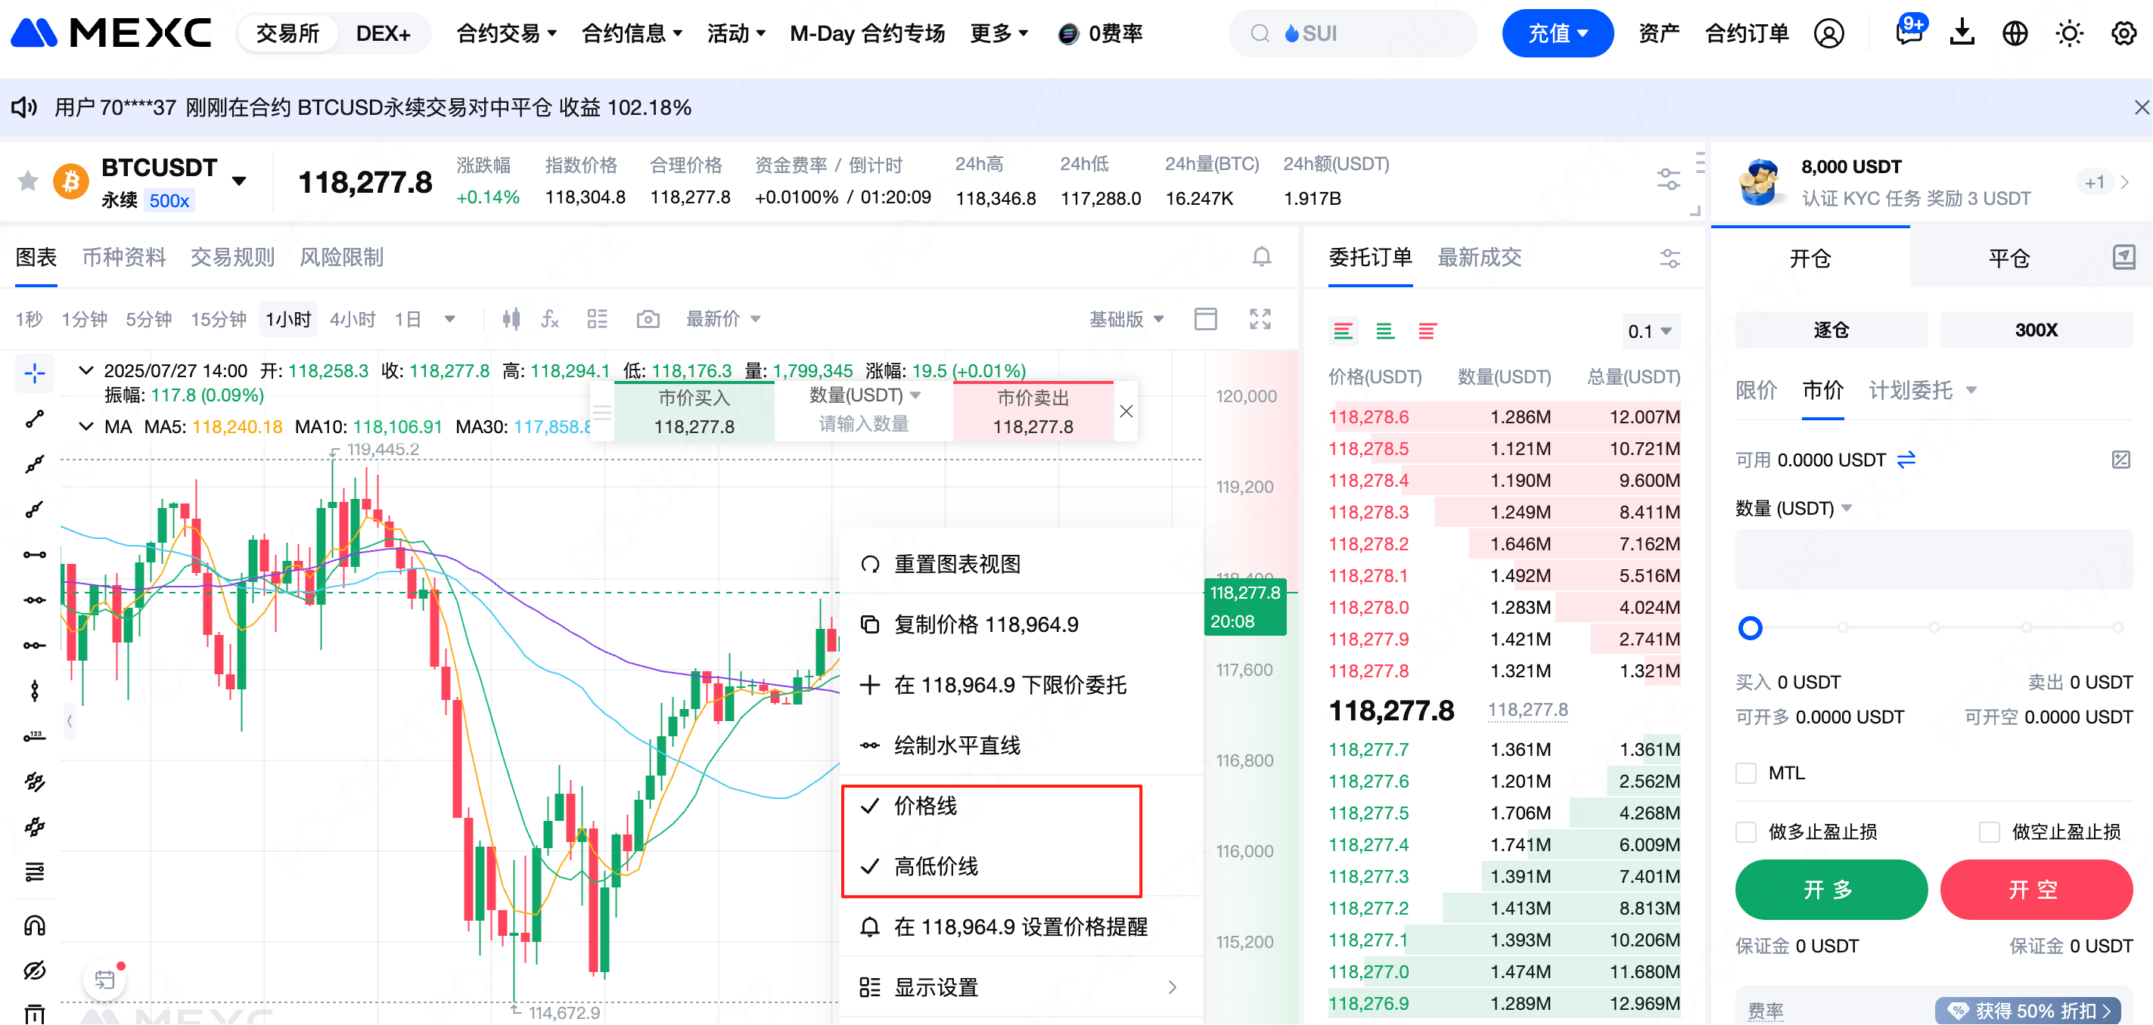The image size is (2153, 1025).
Task: Click the position size slider handle
Action: [x=1749, y=627]
